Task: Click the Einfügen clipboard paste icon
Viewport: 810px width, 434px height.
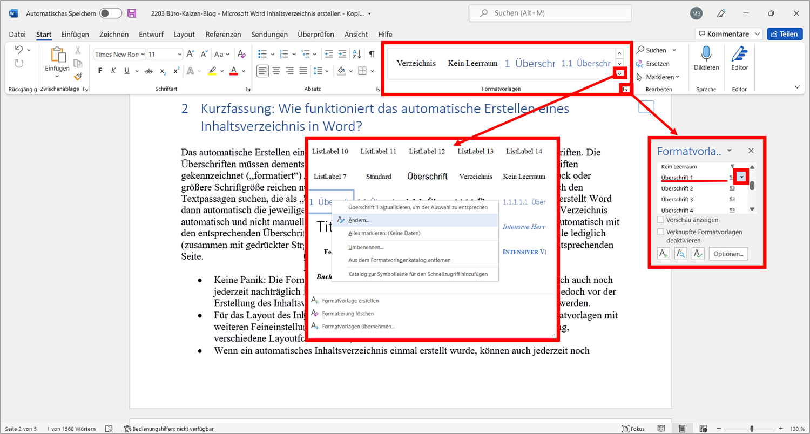Action: [x=57, y=55]
